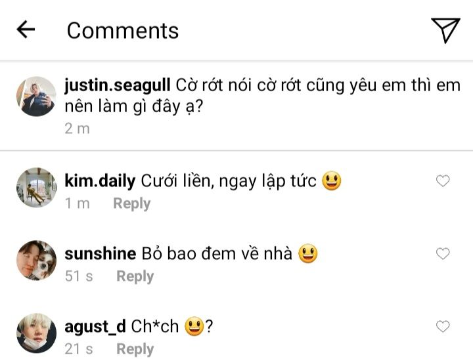Open sunshine's profile picture
Image resolution: width=473 pixels, height=359 pixels.
36,259
